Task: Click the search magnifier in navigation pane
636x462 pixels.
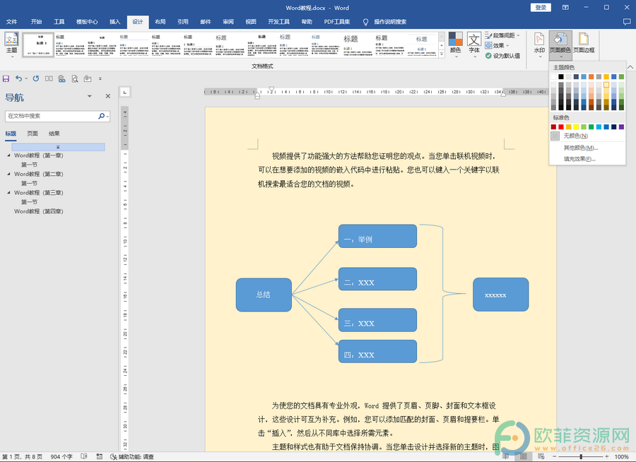Action: click(x=101, y=116)
